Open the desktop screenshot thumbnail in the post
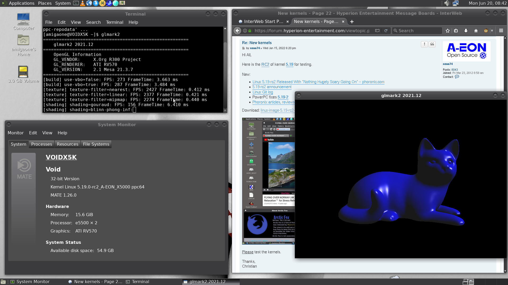 [268, 181]
